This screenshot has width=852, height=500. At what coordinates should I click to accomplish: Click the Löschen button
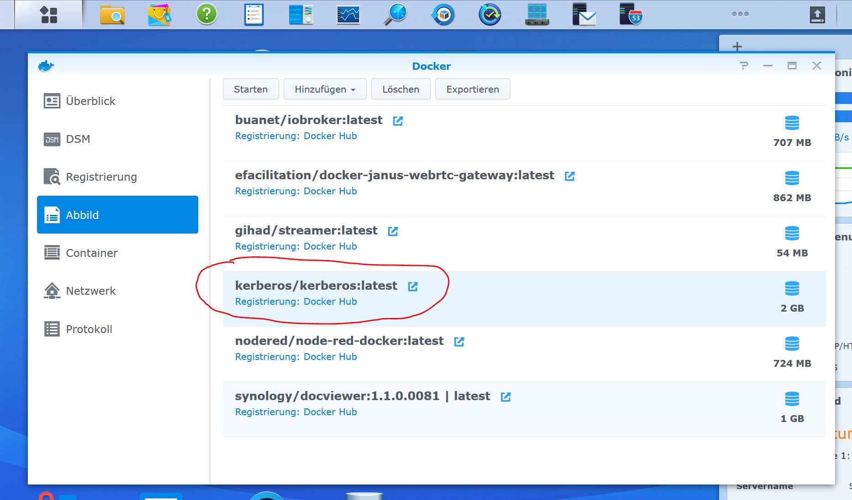coord(401,89)
